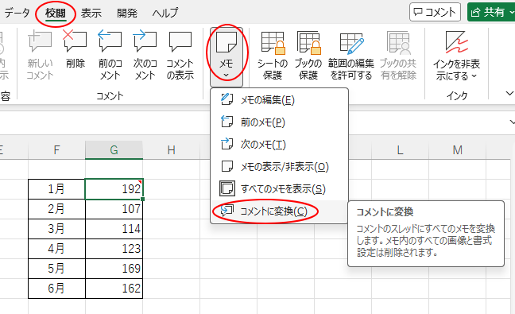Select column L header

[400, 150]
